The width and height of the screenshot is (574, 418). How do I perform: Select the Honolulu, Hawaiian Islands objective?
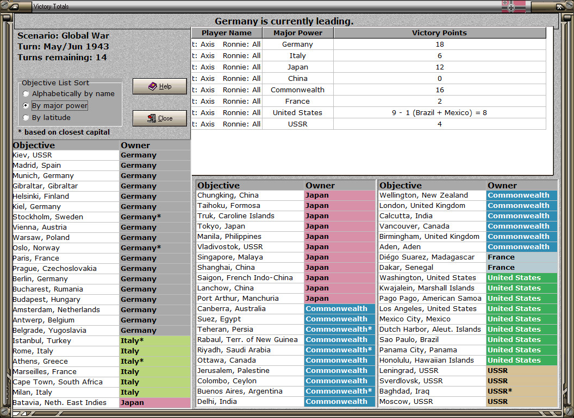(x=432, y=360)
